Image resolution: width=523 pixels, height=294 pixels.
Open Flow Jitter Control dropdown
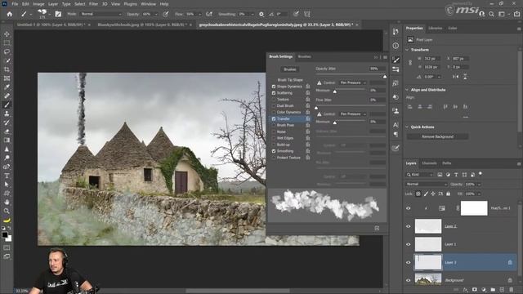(353, 114)
